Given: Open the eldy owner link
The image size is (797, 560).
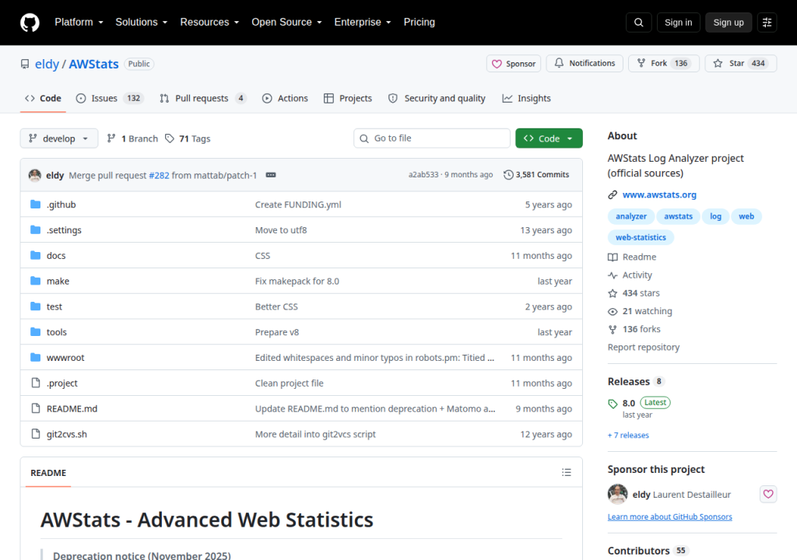Looking at the screenshot, I should (x=47, y=64).
